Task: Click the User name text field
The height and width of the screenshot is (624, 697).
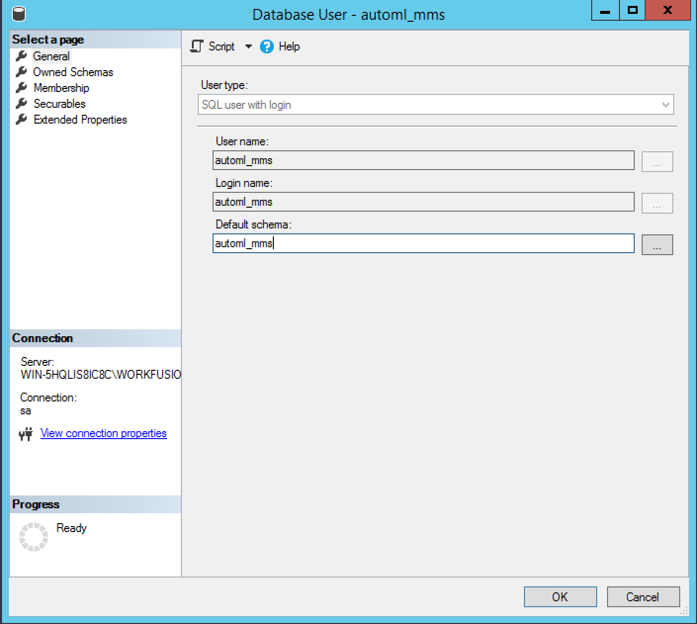Action: click(424, 160)
